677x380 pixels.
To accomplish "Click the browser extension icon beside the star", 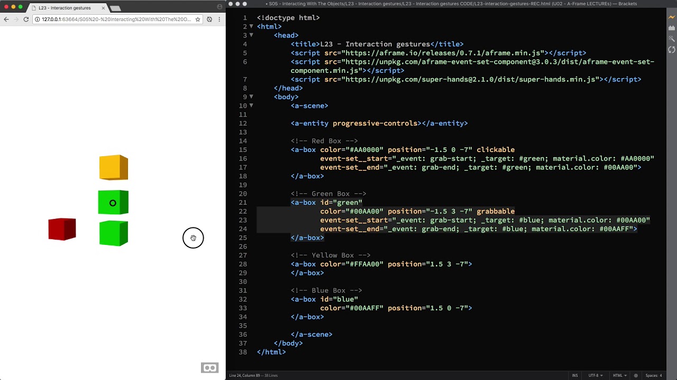I will click(209, 20).
